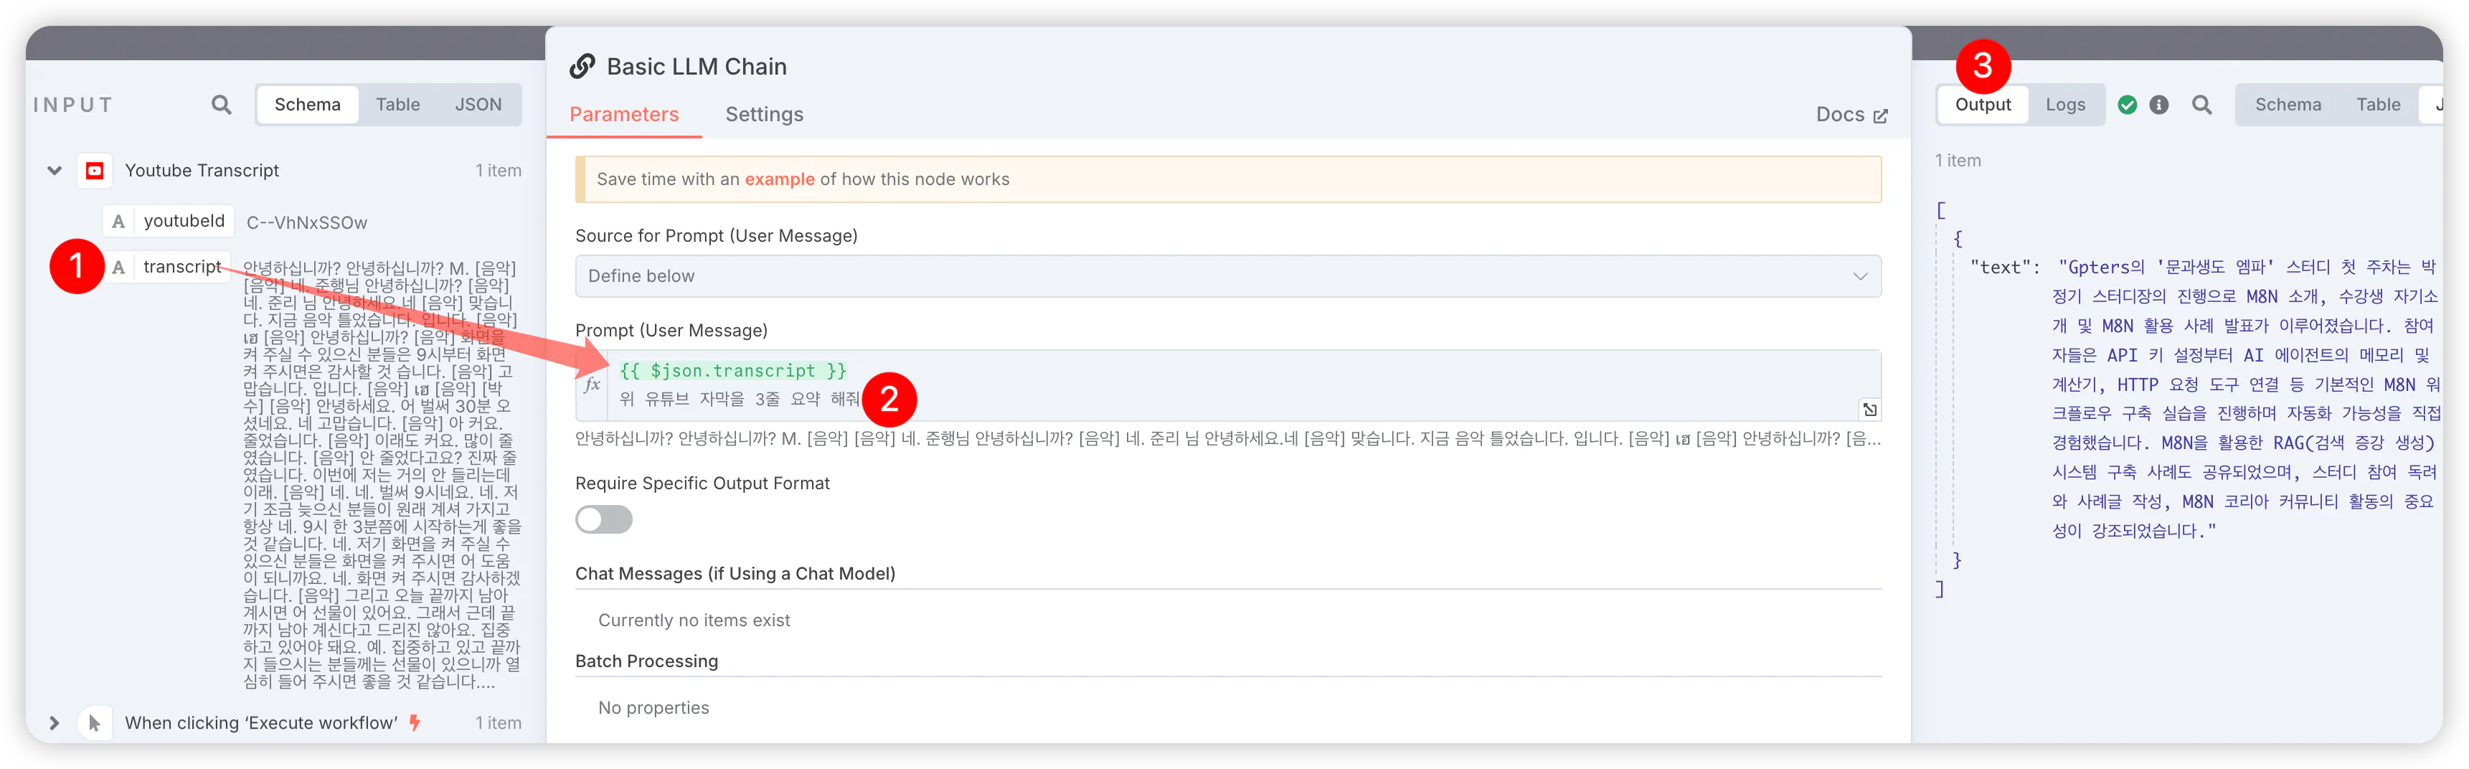Click the 'A' type icon beside youtubeId
The width and height of the screenshot is (2469, 769).
[x=119, y=220]
